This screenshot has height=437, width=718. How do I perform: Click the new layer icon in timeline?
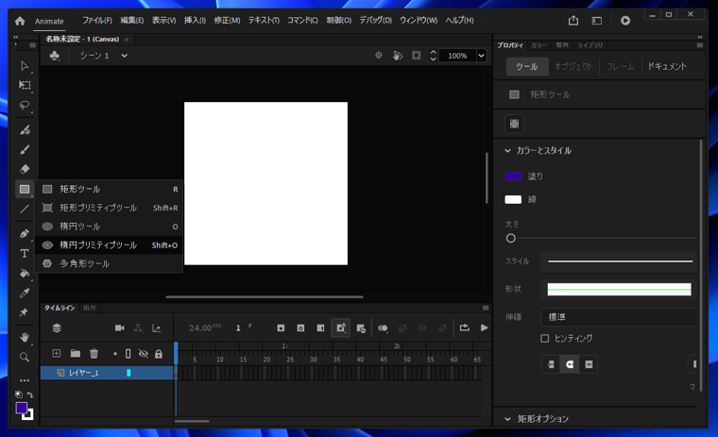[57, 354]
